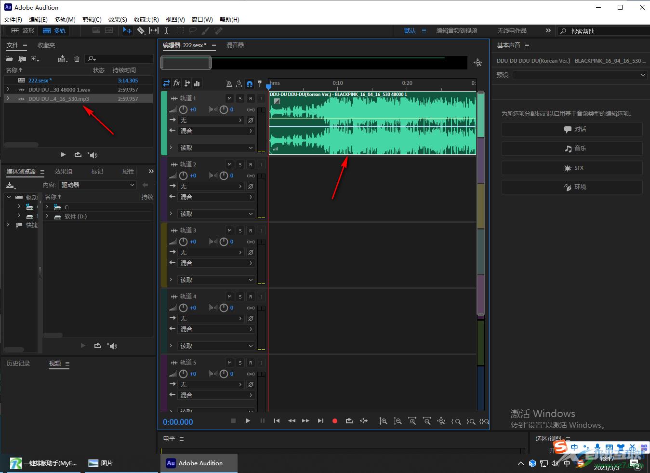The image size is (650, 473).
Task: Click the zoom navigator bar handle
Action: [186, 63]
